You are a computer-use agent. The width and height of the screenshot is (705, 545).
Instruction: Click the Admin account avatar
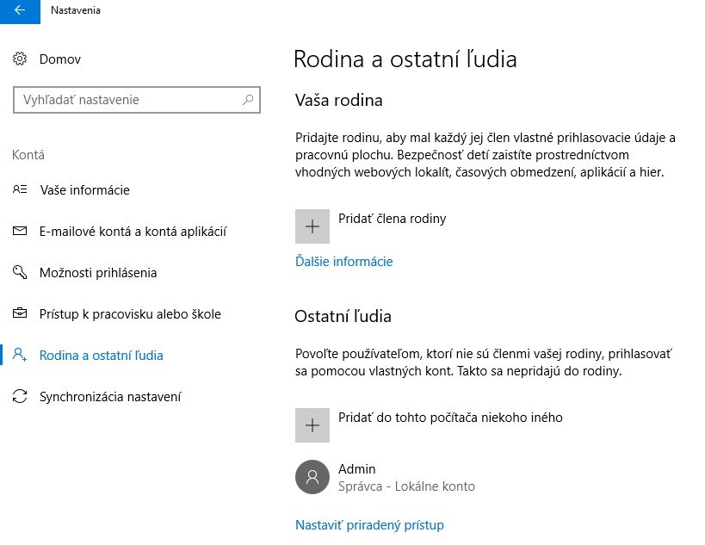pos(312,477)
